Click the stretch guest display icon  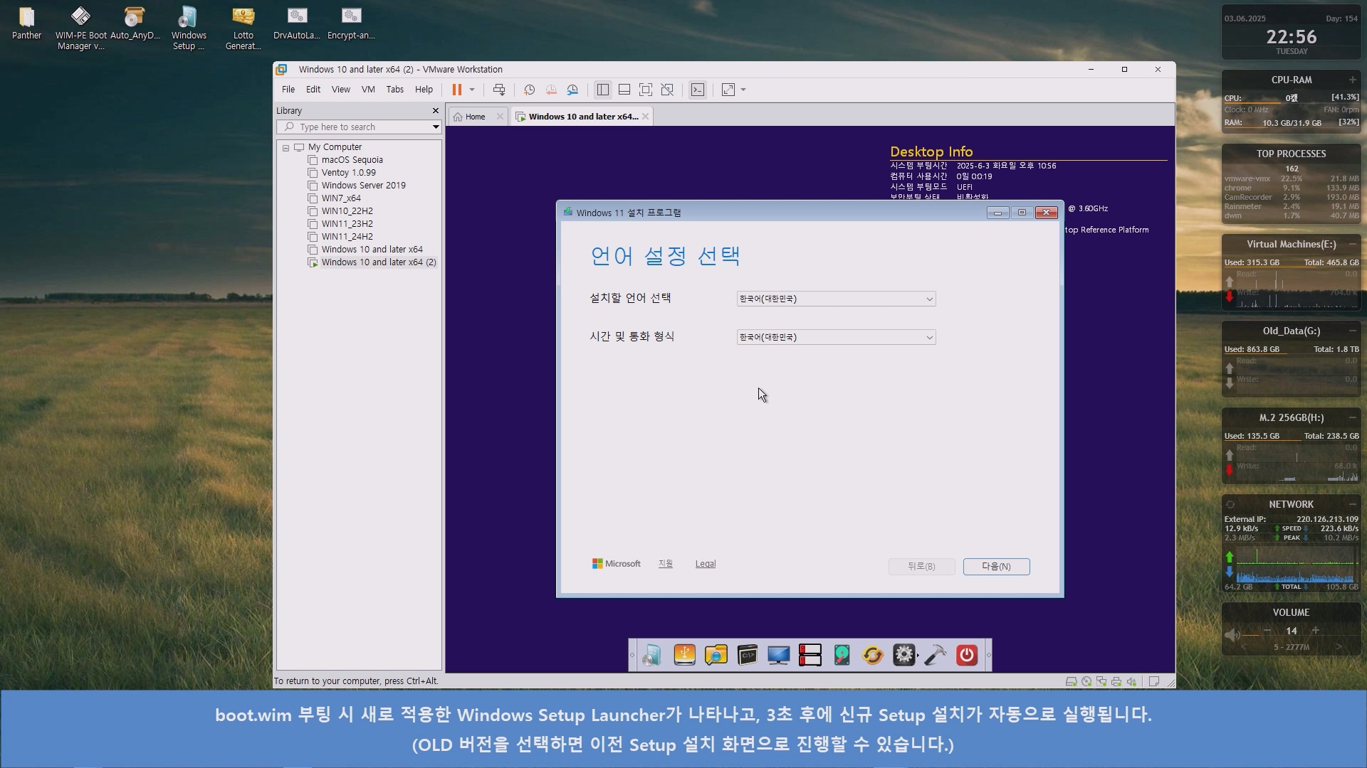pos(728,90)
